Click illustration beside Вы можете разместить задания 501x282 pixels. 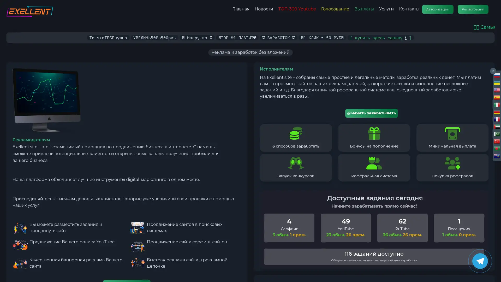[20, 228]
